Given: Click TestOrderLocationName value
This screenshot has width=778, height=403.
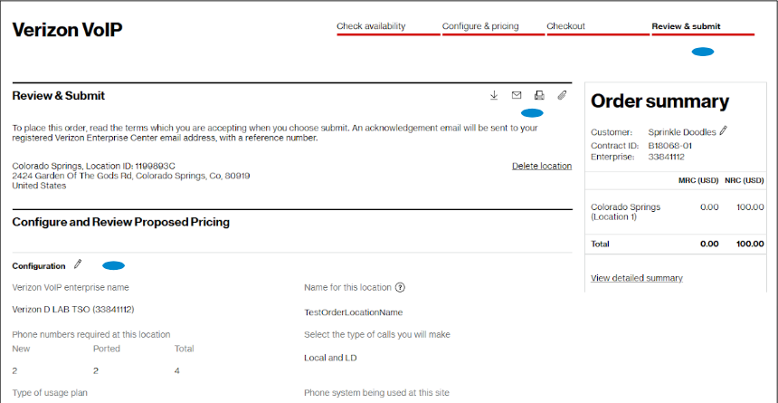Looking at the screenshot, I should tap(354, 312).
